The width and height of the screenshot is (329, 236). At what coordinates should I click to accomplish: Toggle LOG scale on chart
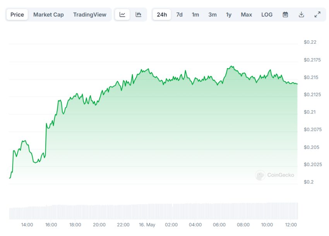point(267,14)
